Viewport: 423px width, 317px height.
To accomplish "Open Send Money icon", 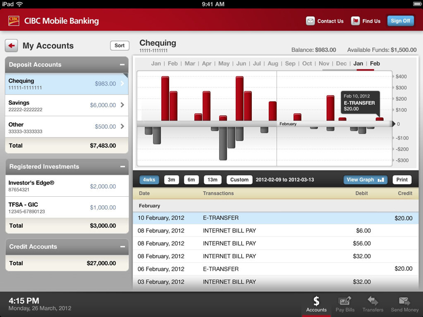I will point(404,301).
